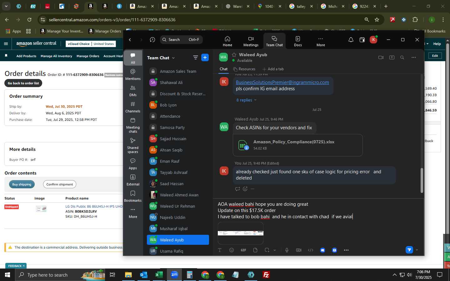Insert a code snippet

[x=311, y=250]
